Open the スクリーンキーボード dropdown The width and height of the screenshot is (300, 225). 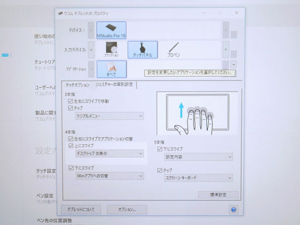198,178
